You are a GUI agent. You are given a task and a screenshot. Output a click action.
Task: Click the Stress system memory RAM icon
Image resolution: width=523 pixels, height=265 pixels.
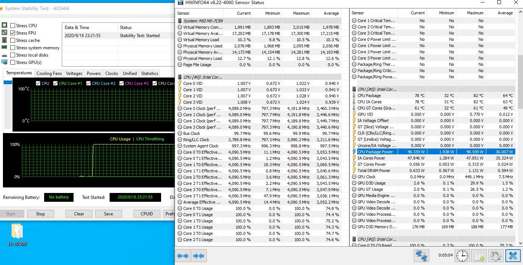(x=4, y=47)
